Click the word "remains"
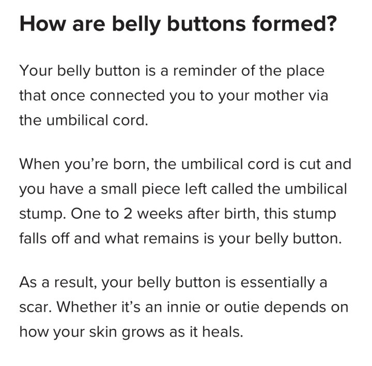The width and height of the screenshot is (372, 366). click(171, 238)
